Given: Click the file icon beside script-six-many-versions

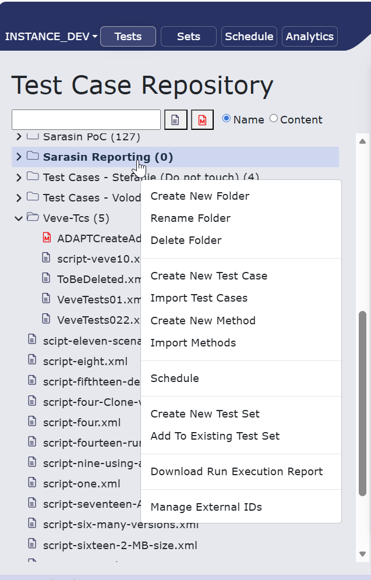Looking at the screenshot, I should (33, 523).
